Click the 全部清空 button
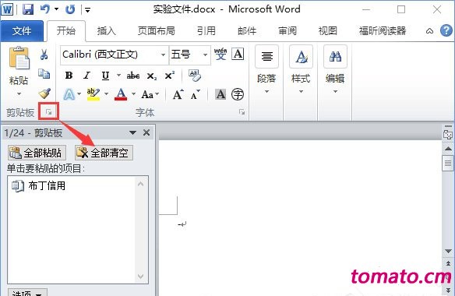This screenshot has width=455, height=296. click(x=104, y=153)
